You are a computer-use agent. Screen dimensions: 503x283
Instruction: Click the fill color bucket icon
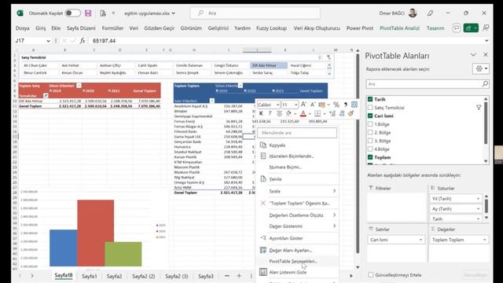[288, 113]
